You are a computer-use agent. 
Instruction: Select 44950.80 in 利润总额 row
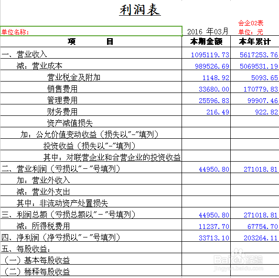[214, 215]
